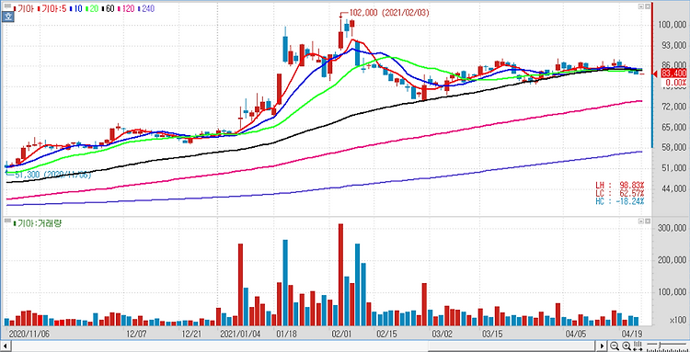This screenshot has width=690, height=352.
Task: Click the 93,000 price axis label
Action: point(673,45)
